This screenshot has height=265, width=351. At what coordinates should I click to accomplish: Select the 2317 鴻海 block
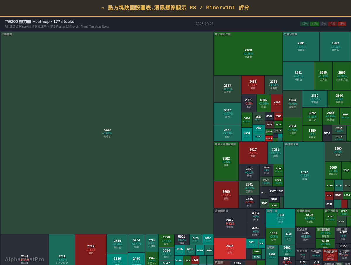pyautogui.click(x=304, y=175)
